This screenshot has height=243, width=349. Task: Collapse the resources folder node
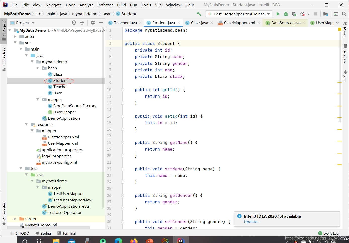26,124
